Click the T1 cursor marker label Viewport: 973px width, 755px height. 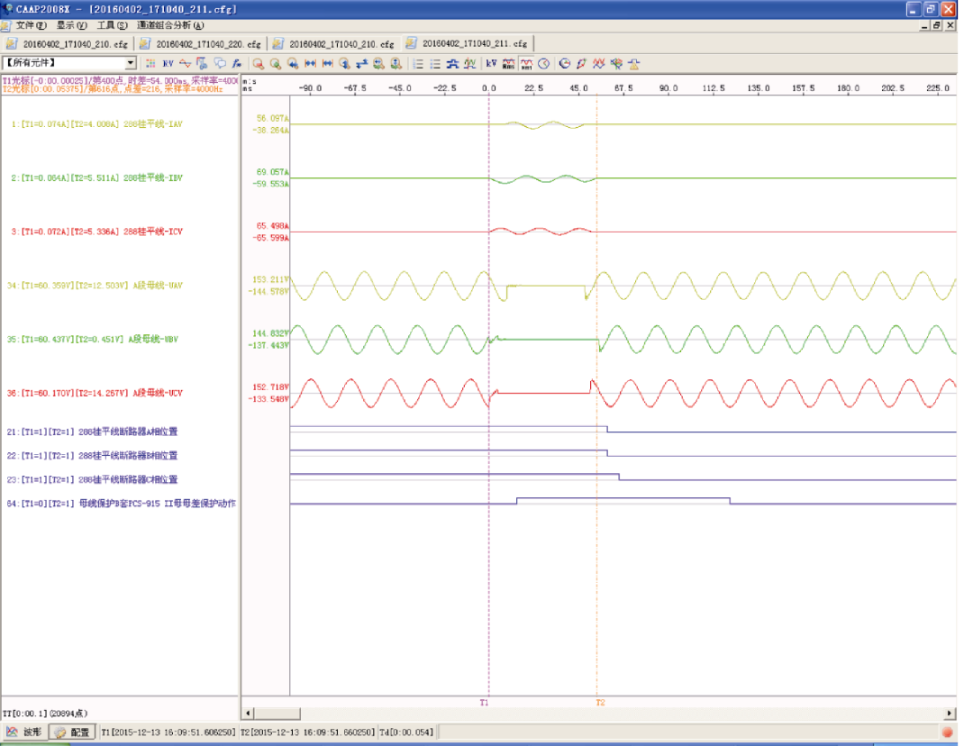click(x=485, y=703)
